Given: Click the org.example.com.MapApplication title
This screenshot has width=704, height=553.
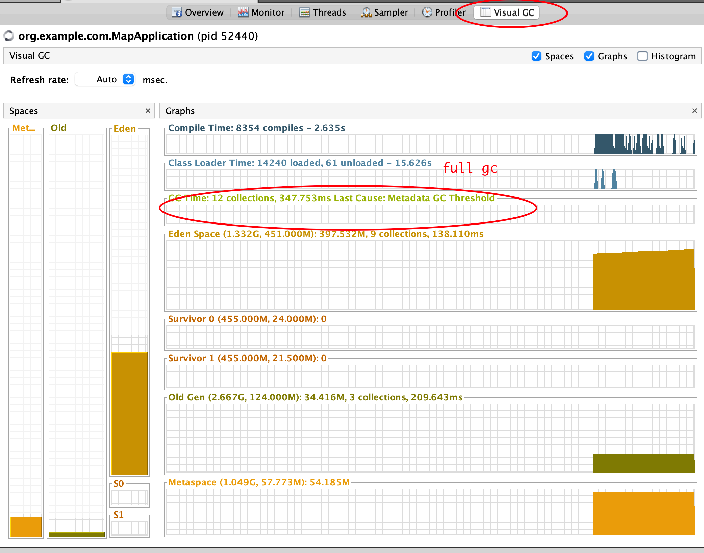Looking at the screenshot, I should (x=106, y=36).
